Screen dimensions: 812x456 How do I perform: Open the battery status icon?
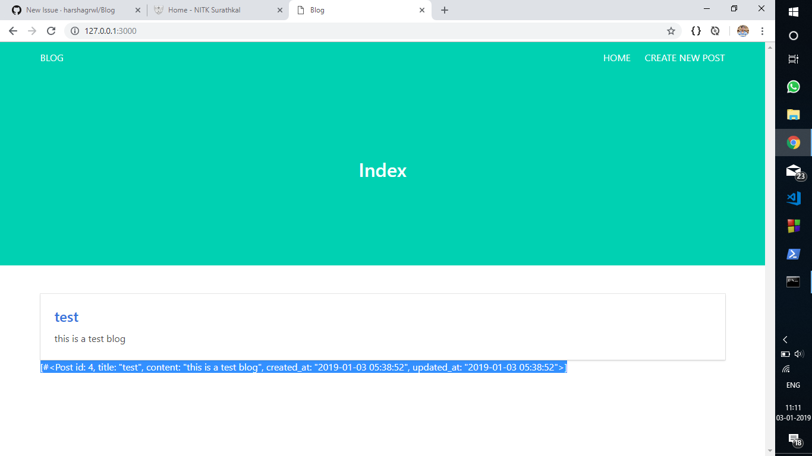tap(785, 354)
